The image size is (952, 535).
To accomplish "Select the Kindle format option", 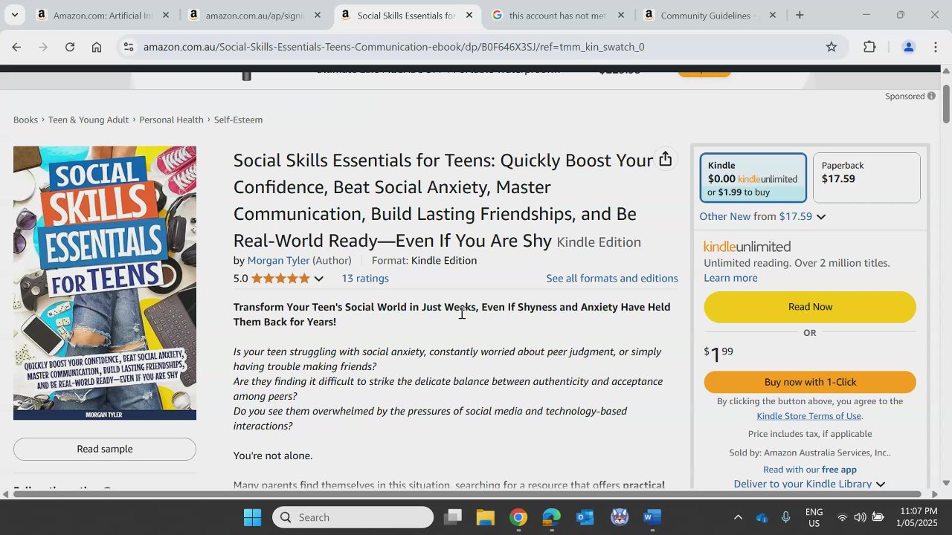I will tap(753, 178).
